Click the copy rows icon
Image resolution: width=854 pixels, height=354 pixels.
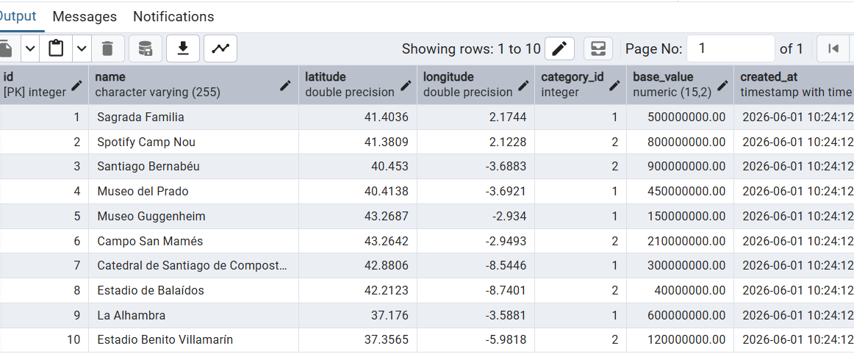(7, 48)
